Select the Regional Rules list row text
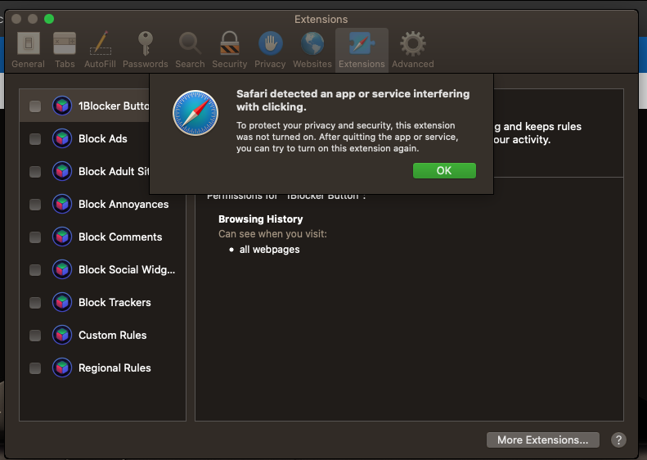This screenshot has width=647, height=460. [x=115, y=368]
